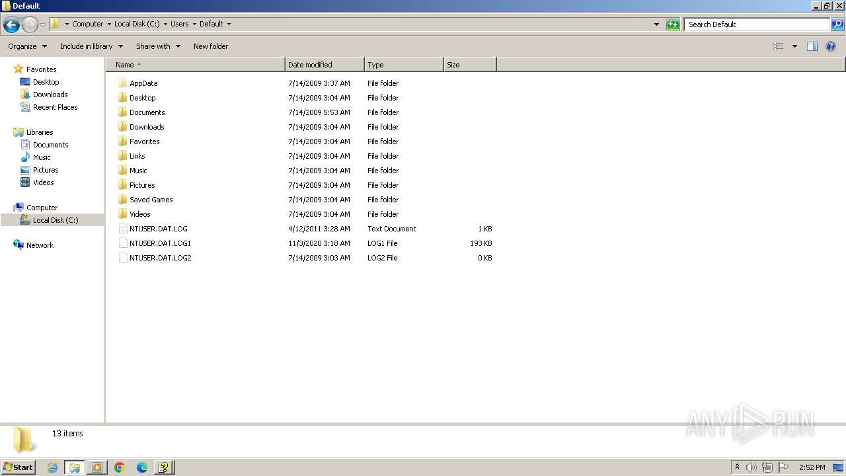This screenshot has height=476, width=846.
Task: Open the Organize menu
Action: [x=27, y=46]
